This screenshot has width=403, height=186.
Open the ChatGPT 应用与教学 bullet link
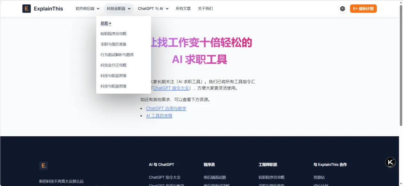pyautogui.click(x=166, y=108)
